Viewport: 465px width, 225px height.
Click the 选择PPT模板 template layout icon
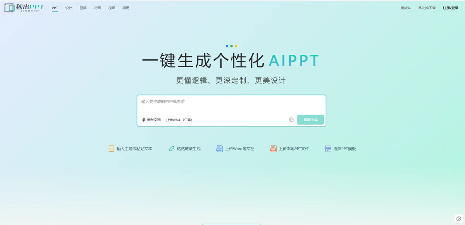[x=328, y=149]
